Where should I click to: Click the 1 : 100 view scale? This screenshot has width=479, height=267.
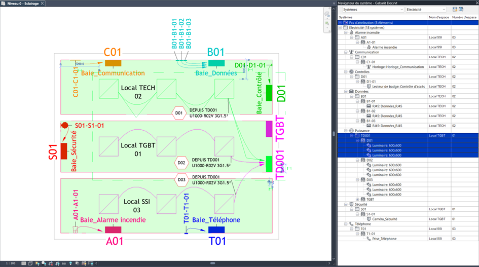[10, 263]
